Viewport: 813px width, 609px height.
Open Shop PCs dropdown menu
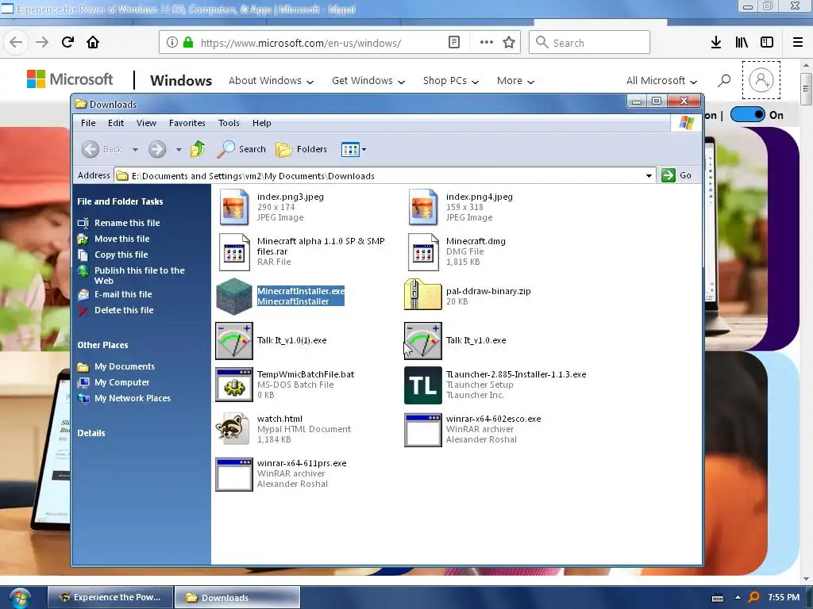point(451,81)
